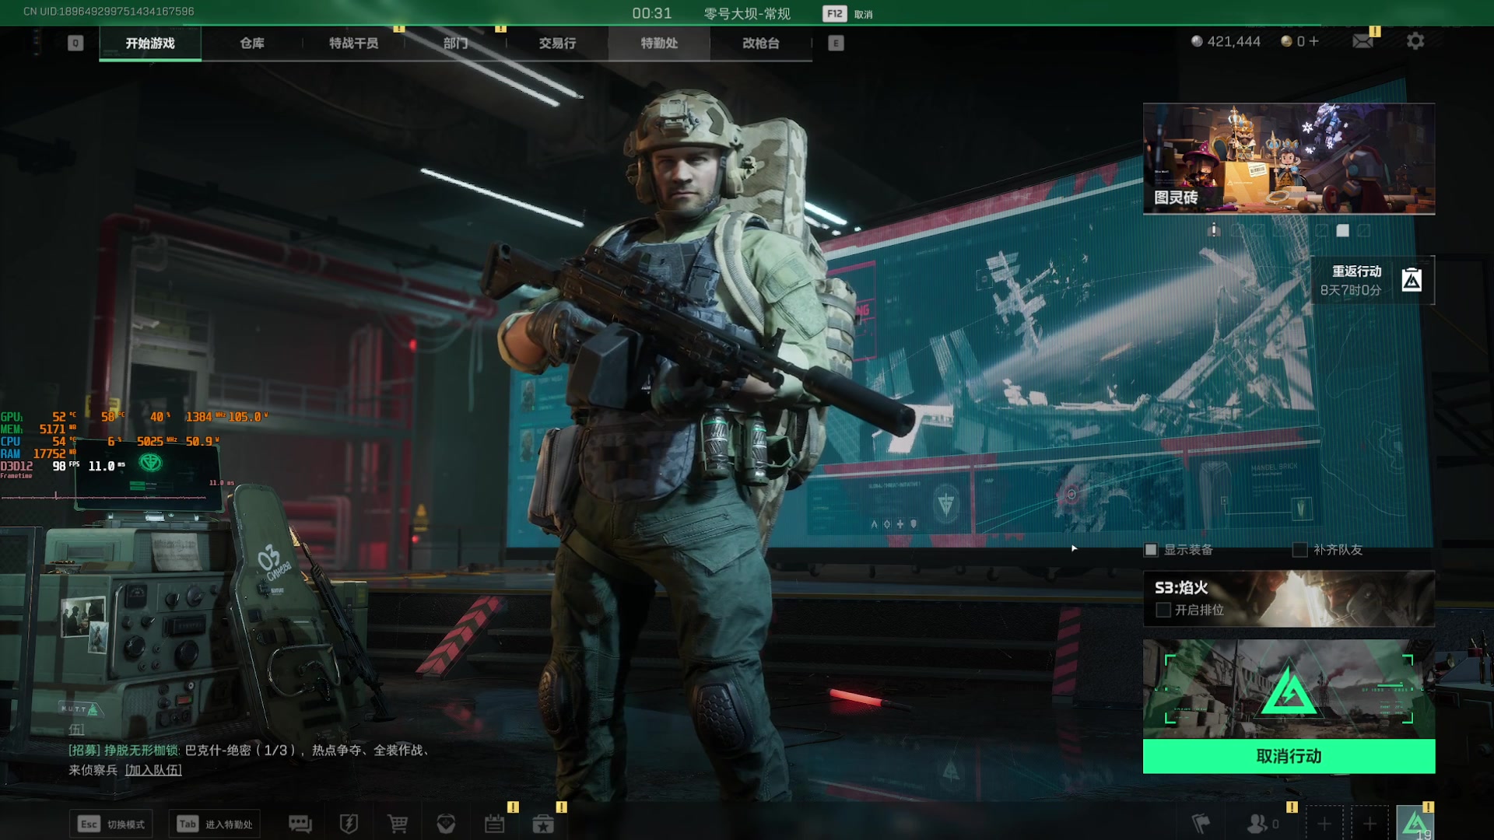Open the 交易行 tab
1494x840 pixels.
click(x=557, y=44)
